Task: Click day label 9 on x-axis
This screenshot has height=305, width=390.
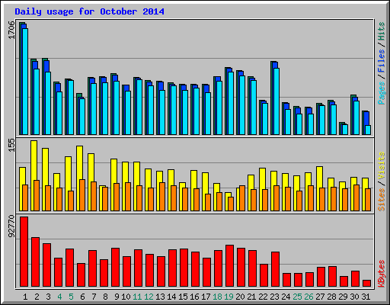Action: click(117, 297)
